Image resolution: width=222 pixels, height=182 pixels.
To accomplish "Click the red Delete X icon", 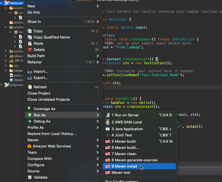I will (30, 50).
